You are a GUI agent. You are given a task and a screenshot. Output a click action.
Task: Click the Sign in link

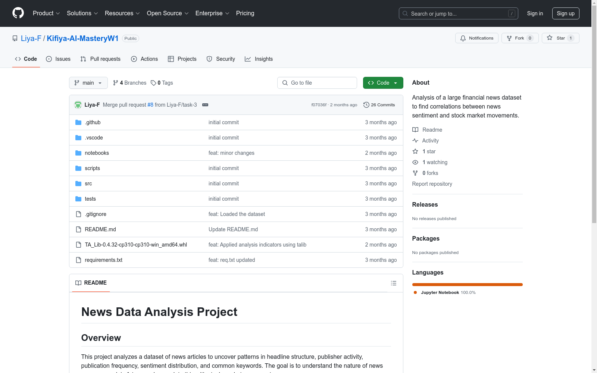535,13
